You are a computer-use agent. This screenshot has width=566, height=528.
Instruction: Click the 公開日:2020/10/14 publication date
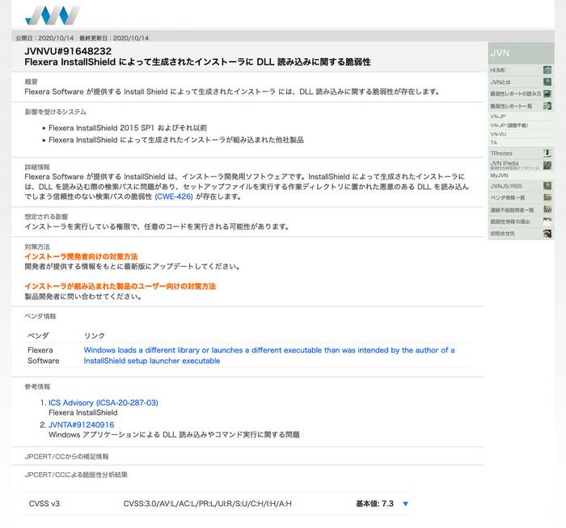tap(44, 38)
